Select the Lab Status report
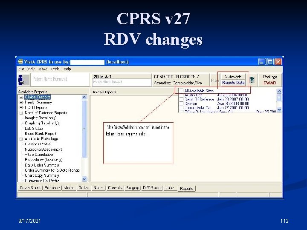Image resolution: width=307 pixels, height=230 pixels. click(x=34, y=129)
